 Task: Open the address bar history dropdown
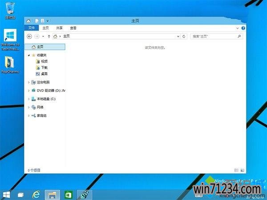(x=178, y=36)
